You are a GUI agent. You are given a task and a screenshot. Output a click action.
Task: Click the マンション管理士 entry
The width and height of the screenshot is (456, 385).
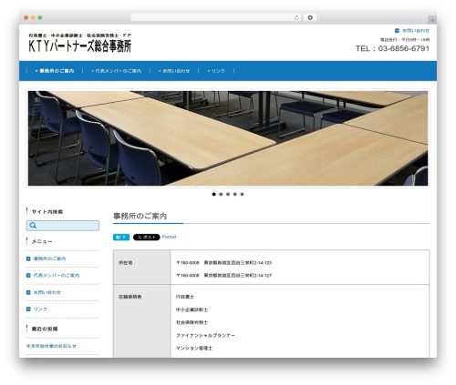coord(194,349)
